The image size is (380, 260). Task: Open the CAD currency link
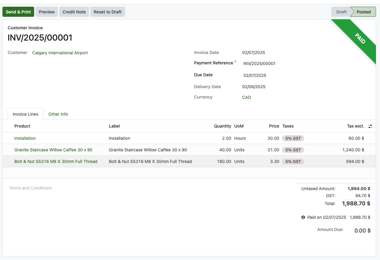[x=246, y=97]
